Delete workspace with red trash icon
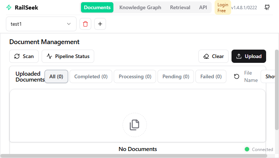Image resolution: width=279 pixels, height=158 pixels. coord(85,24)
